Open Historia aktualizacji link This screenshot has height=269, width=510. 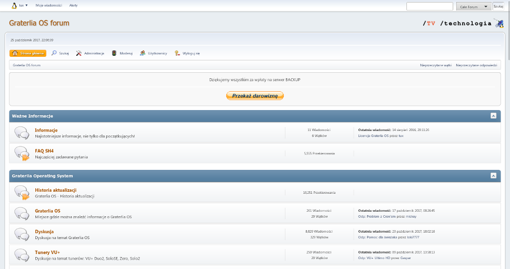56,190
